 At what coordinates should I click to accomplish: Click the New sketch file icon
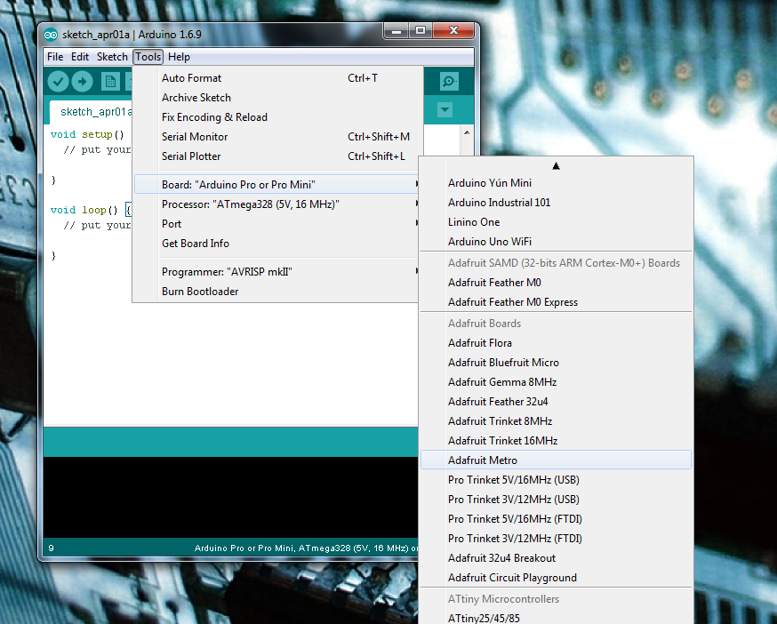[x=110, y=81]
